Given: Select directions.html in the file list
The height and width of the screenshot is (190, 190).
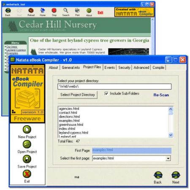Looking at the screenshot, I should coord(69,117).
